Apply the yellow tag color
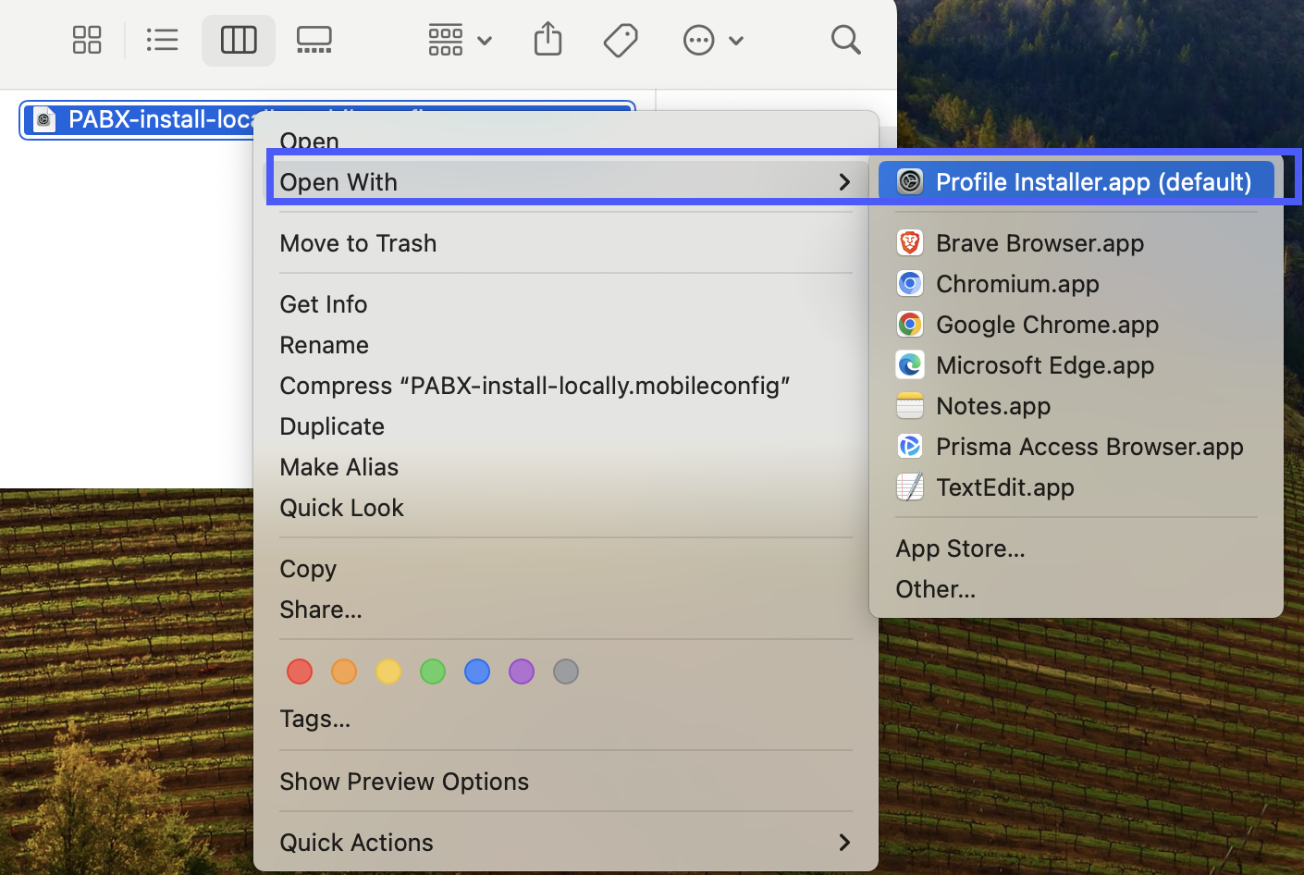Screen dimensions: 1304x875 tap(388, 672)
